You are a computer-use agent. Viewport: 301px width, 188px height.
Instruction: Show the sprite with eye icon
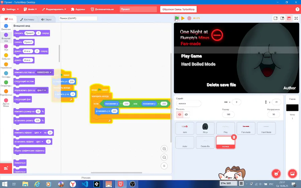point(180,115)
